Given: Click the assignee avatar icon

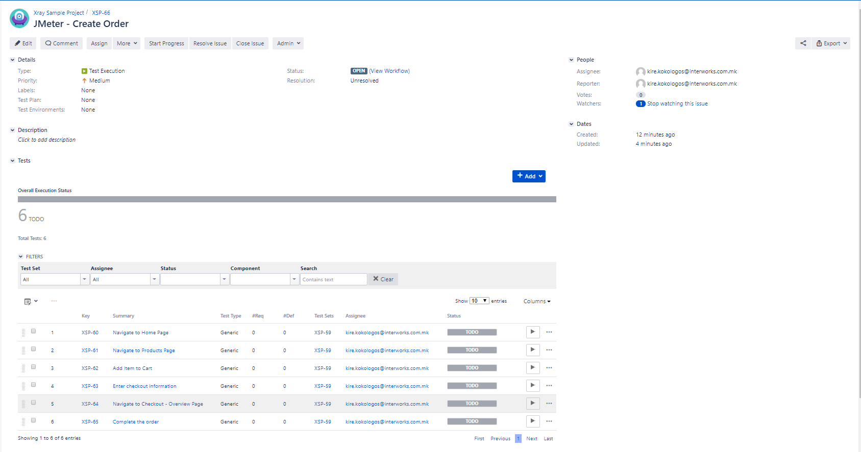Looking at the screenshot, I should pos(641,72).
